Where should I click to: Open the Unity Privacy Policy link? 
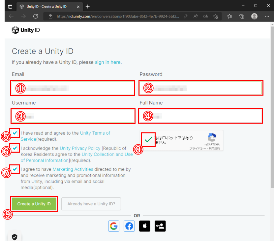coord(80,148)
